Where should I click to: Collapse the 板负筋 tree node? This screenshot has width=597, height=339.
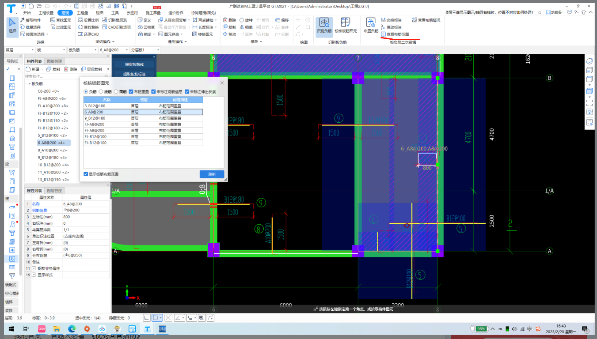click(30, 84)
